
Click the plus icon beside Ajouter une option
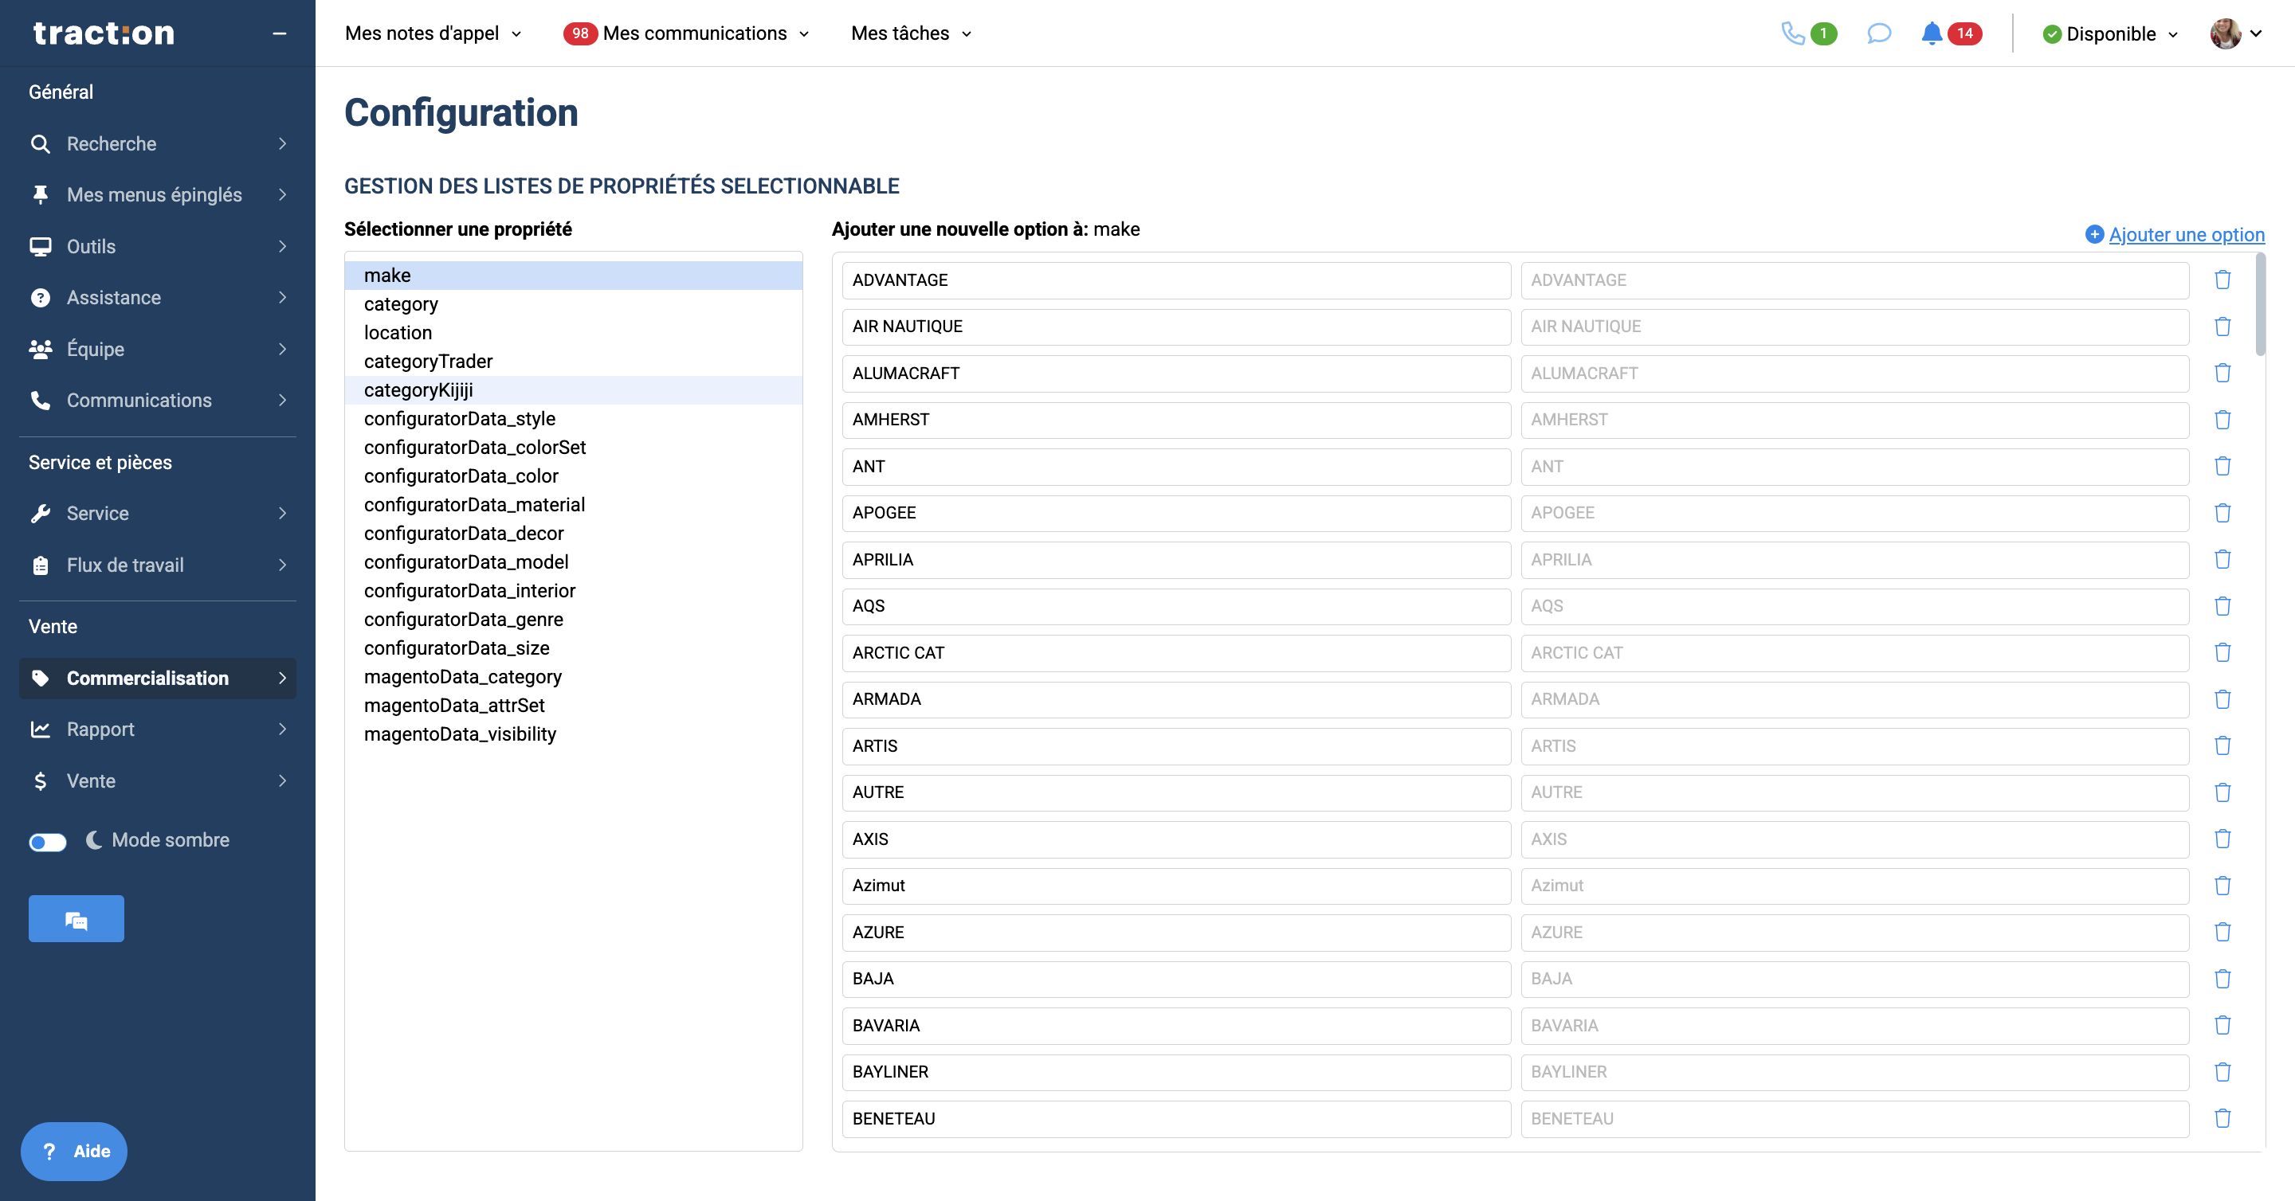click(x=2094, y=234)
